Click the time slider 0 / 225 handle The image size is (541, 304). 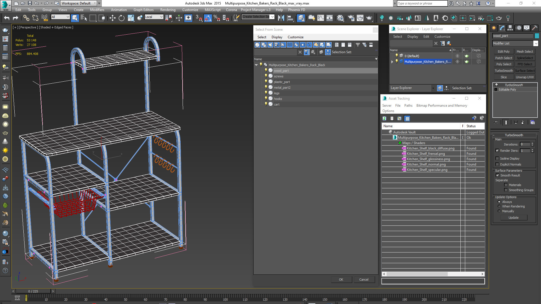pos(33,291)
